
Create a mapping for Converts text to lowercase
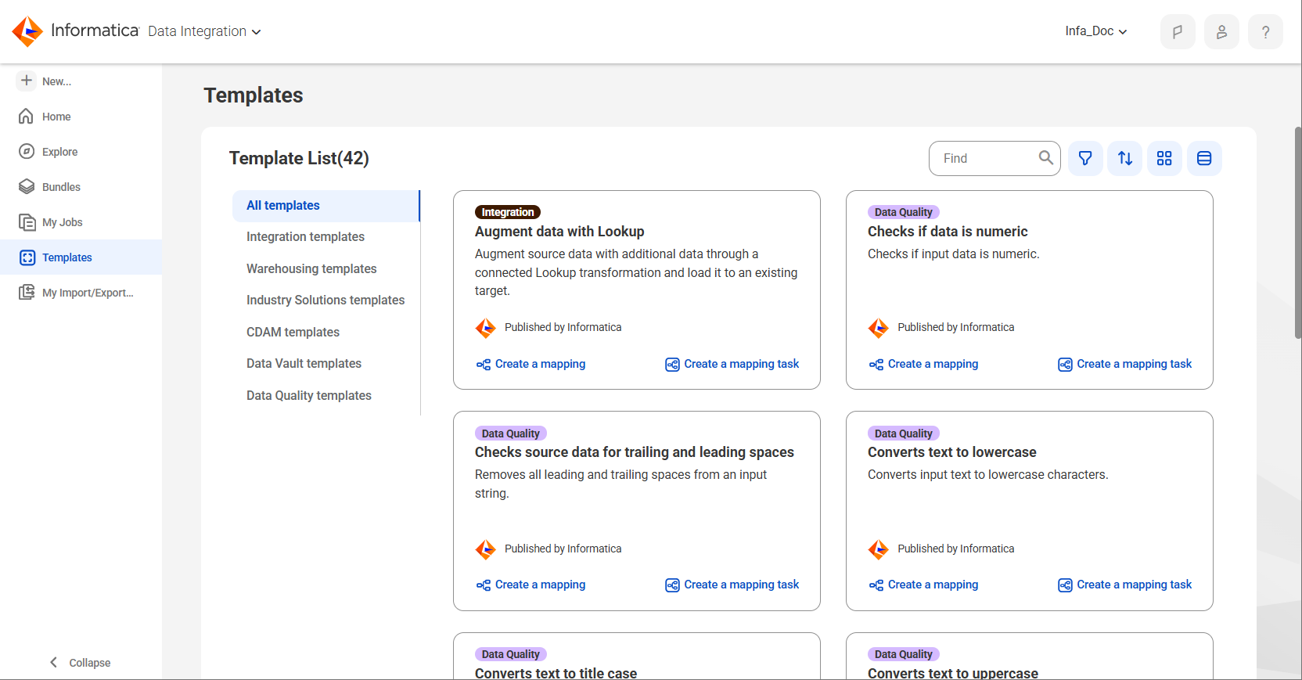(x=923, y=585)
